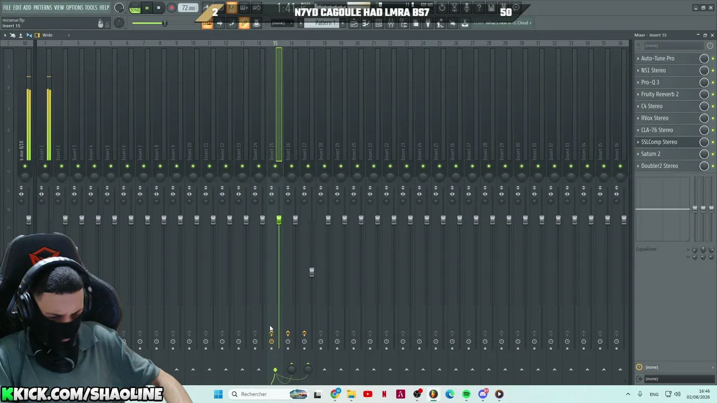Screen dimensions: 717x403
Task: Click the ENG language indicator in system tray
Action: (654, 394)
